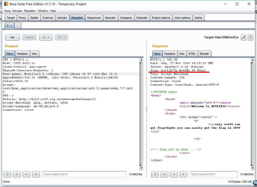The width and height of the screenshot is (257, 187).
Task: Click the Server: Apache/2.4.10 response line
Action: (177, 67)
